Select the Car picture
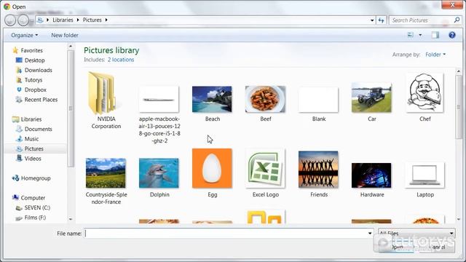This screenshot has width=466, height=262. (371, 102)
